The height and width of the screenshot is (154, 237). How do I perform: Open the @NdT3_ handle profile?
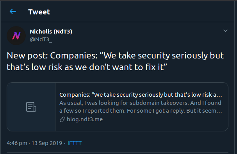pos(41,39)
